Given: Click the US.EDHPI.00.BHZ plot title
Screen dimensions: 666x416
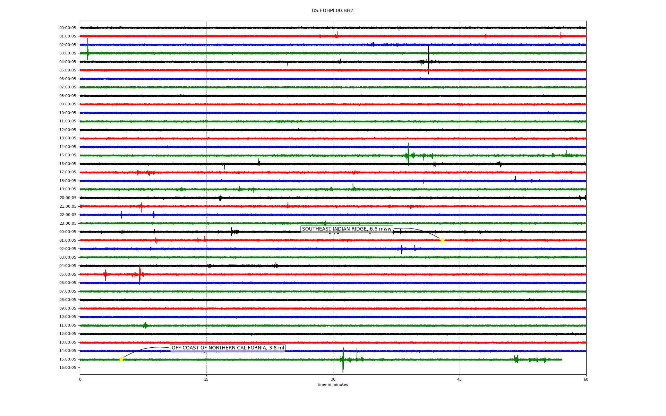Looking at the screenshot, I should coord(333,11).
